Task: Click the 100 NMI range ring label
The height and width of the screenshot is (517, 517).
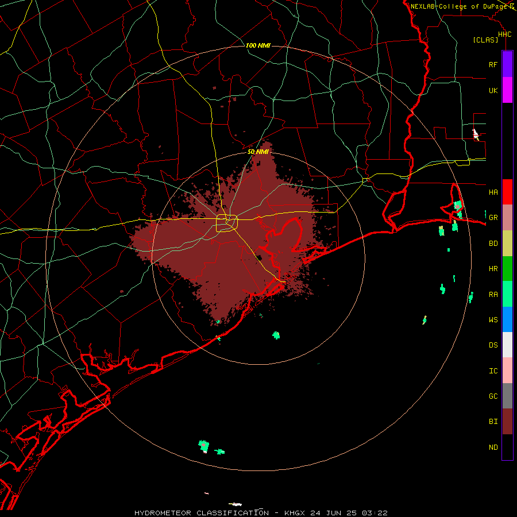Action: [258, 45]
